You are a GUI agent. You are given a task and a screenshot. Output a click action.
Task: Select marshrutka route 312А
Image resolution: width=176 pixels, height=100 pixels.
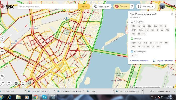point(134,30)
